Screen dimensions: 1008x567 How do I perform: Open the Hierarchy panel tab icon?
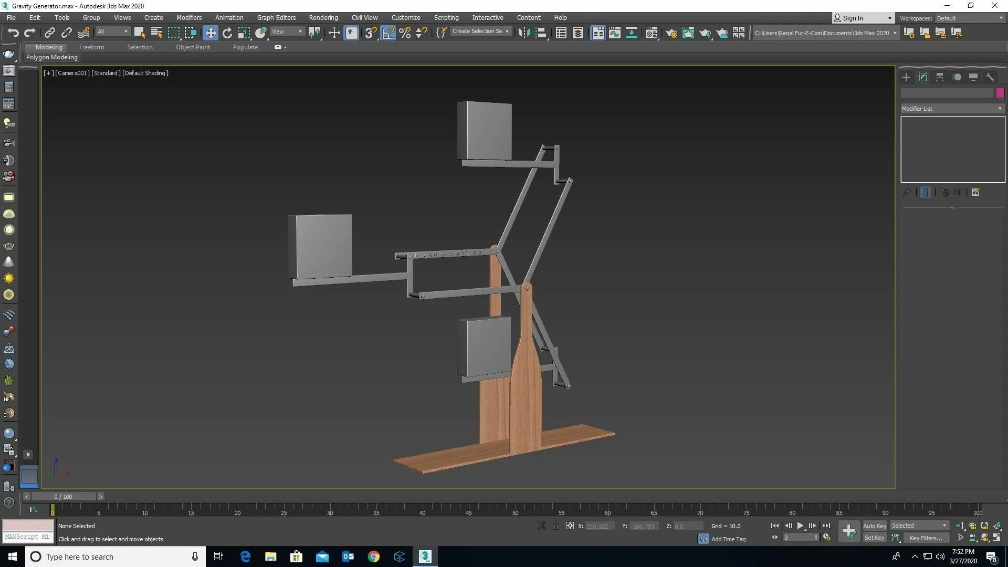pyautogui.click(x=940, y=77)
